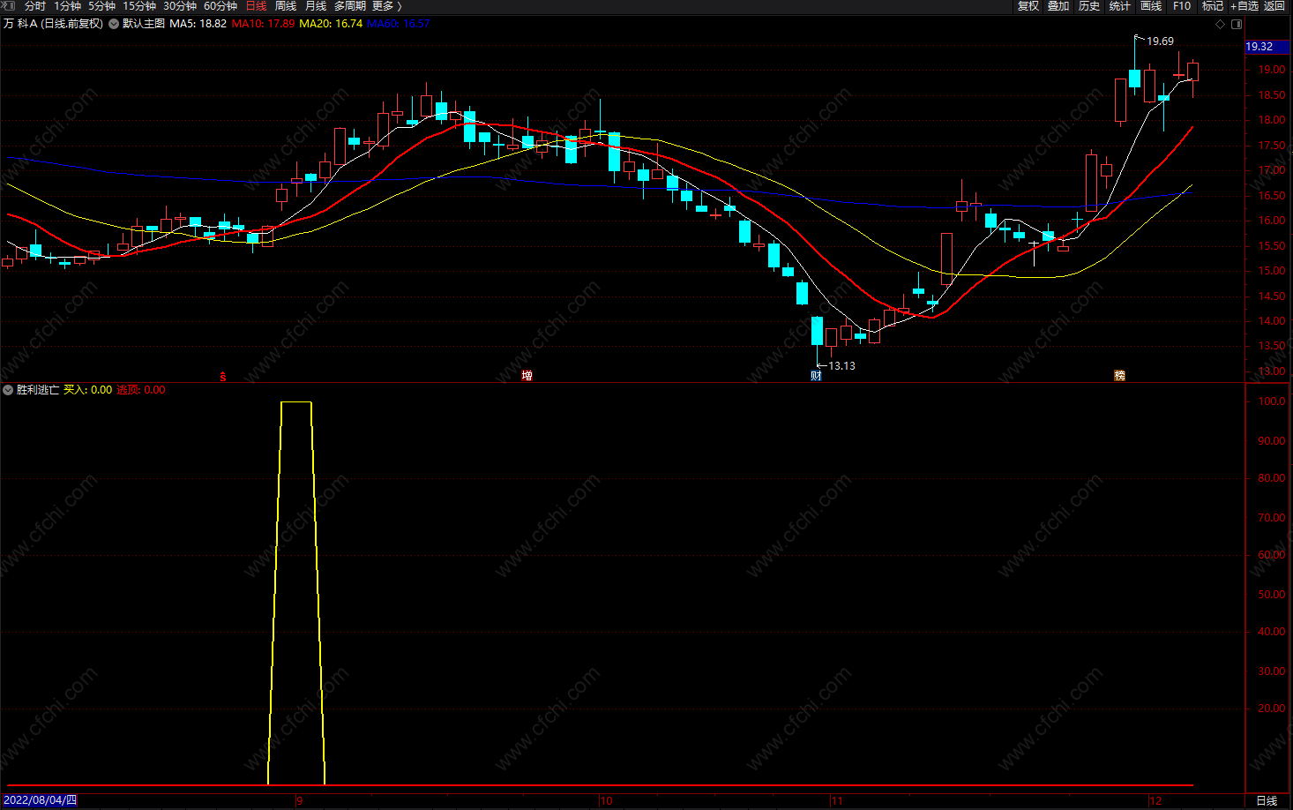Image resolution: width=1293 pixels, height=810 pixels.
Task: Select the 日线 daily period
Action: [257, 5]
